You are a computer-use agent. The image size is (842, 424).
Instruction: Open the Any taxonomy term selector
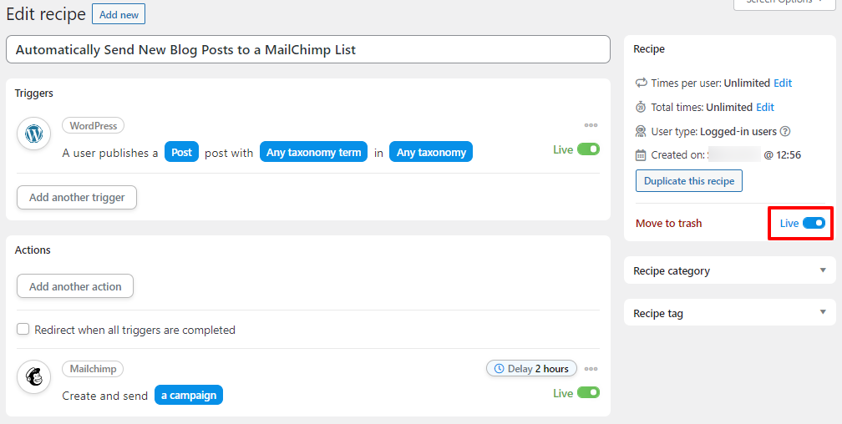click(x=313, y=153)
